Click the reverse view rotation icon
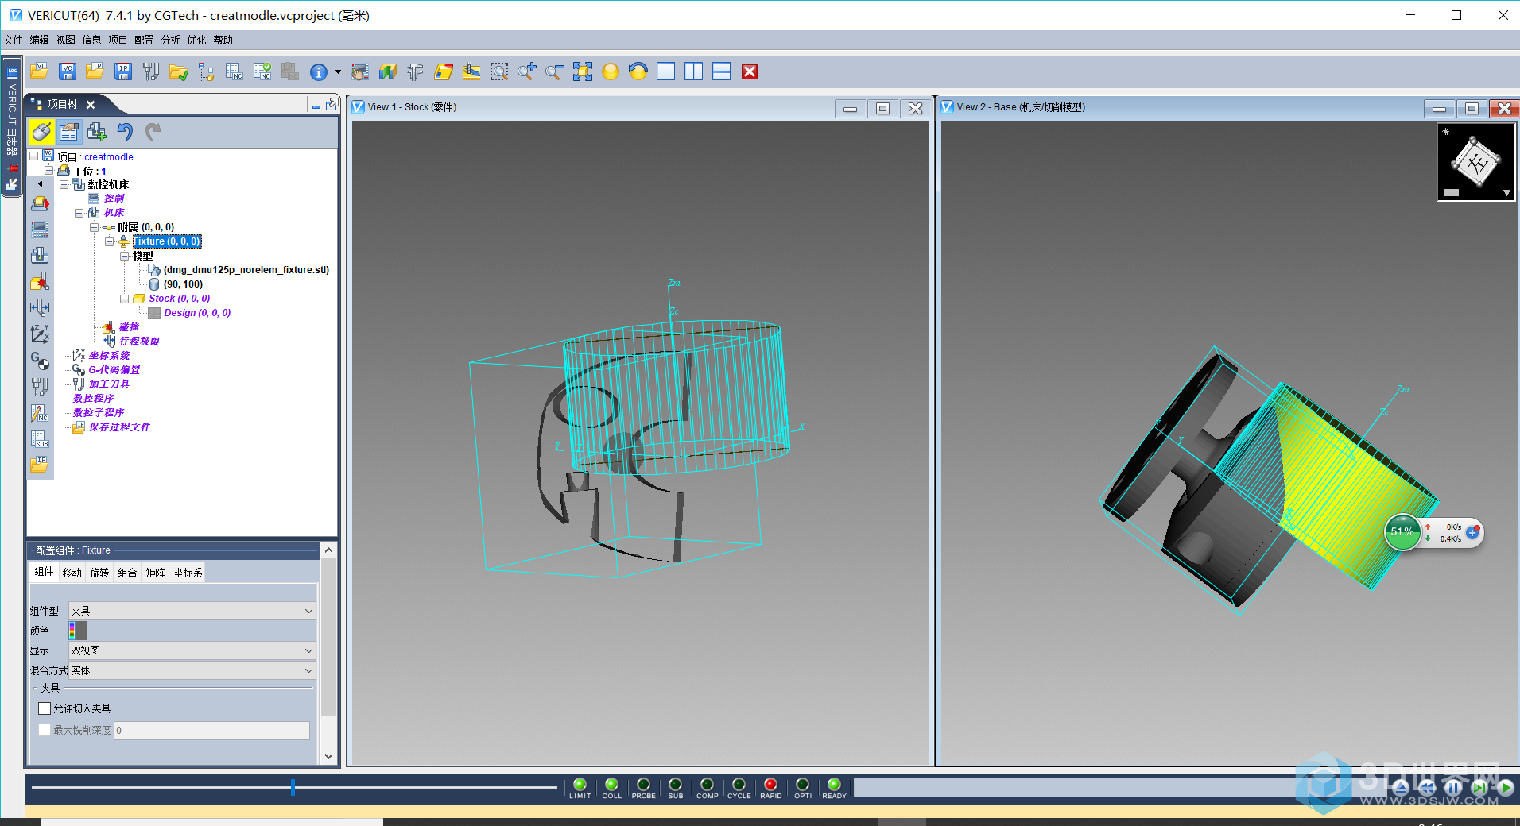The image size is (1520, 826). tap(638, 72)
